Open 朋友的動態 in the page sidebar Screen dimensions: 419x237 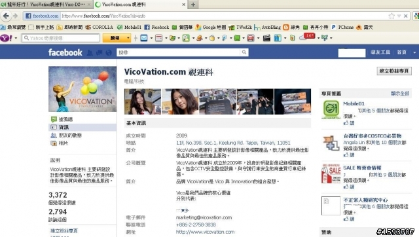[70, 136]
